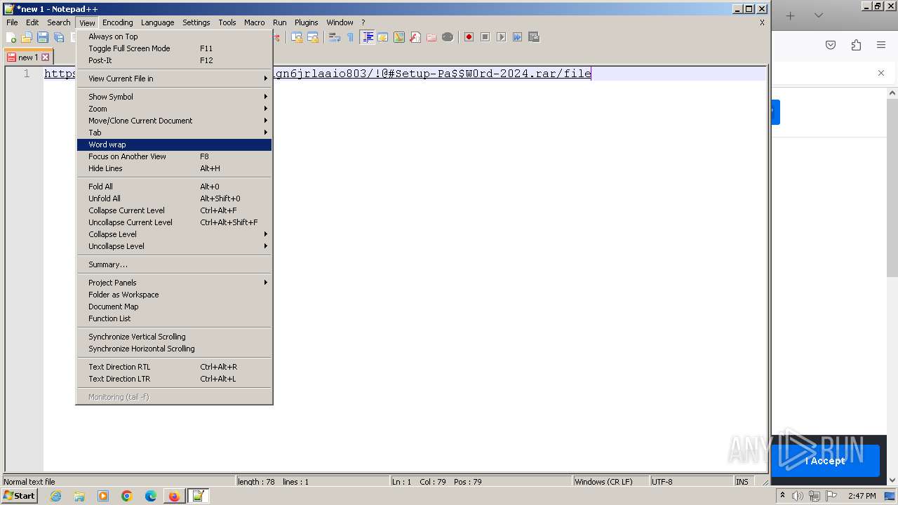
Task: Toggle the highlighted Word wrap menu entry
Action: [x=174, y=144]
